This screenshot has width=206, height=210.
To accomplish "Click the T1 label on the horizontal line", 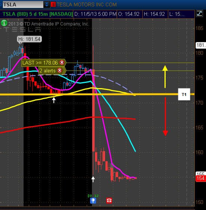I will pyautogui.click(x=184, y=94).
